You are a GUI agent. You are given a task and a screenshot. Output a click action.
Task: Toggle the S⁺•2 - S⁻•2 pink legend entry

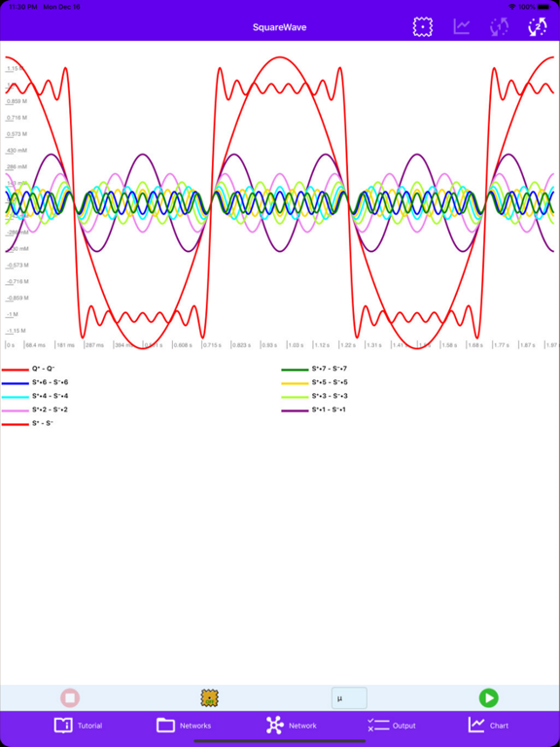pos(35,409)
